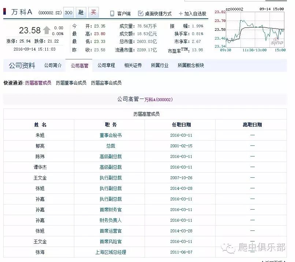295x262 pixels.
Task: Click the 万科A stock name
Action: 22,12
